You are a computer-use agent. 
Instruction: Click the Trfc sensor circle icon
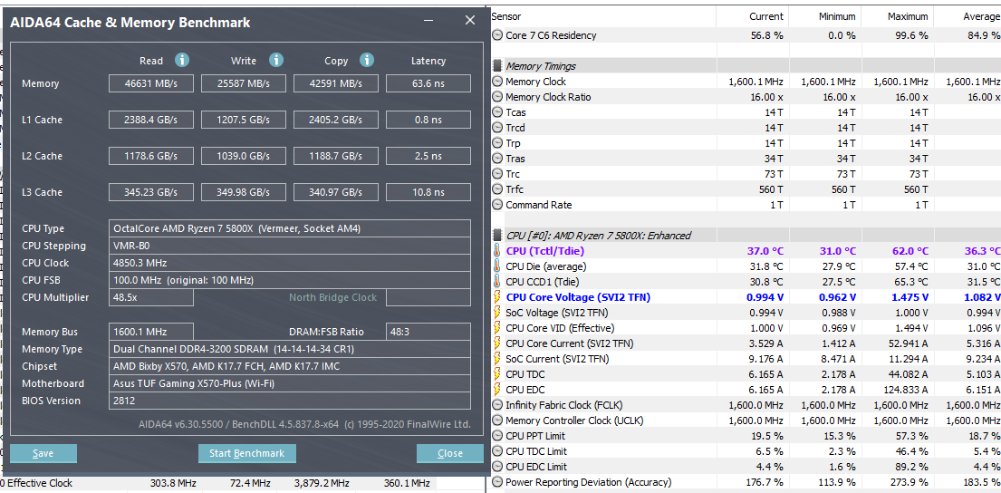[497, 189]
